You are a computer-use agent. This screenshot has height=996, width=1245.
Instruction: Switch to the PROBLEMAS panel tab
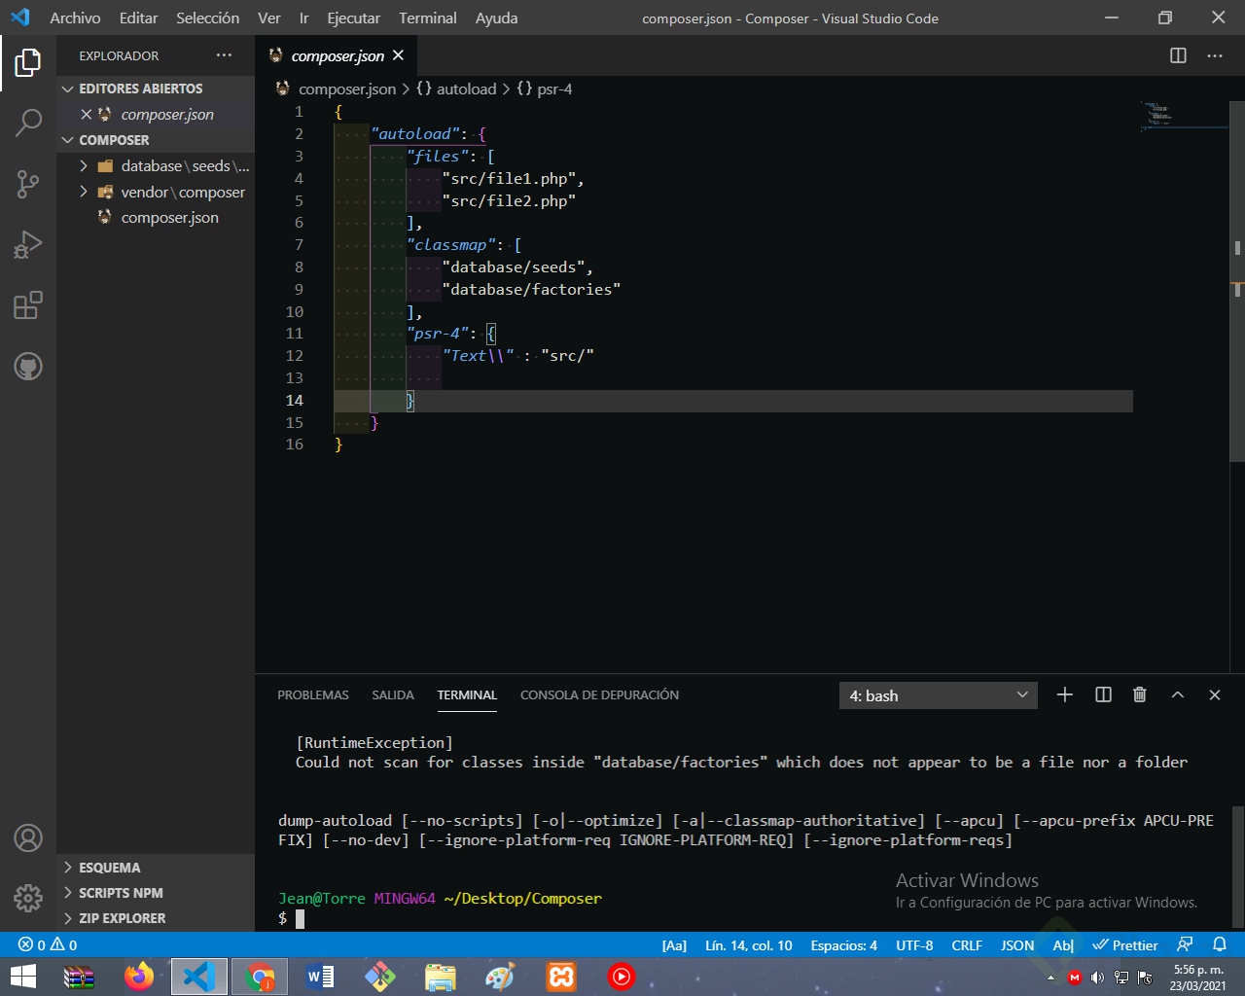click(x=312, y=695)
